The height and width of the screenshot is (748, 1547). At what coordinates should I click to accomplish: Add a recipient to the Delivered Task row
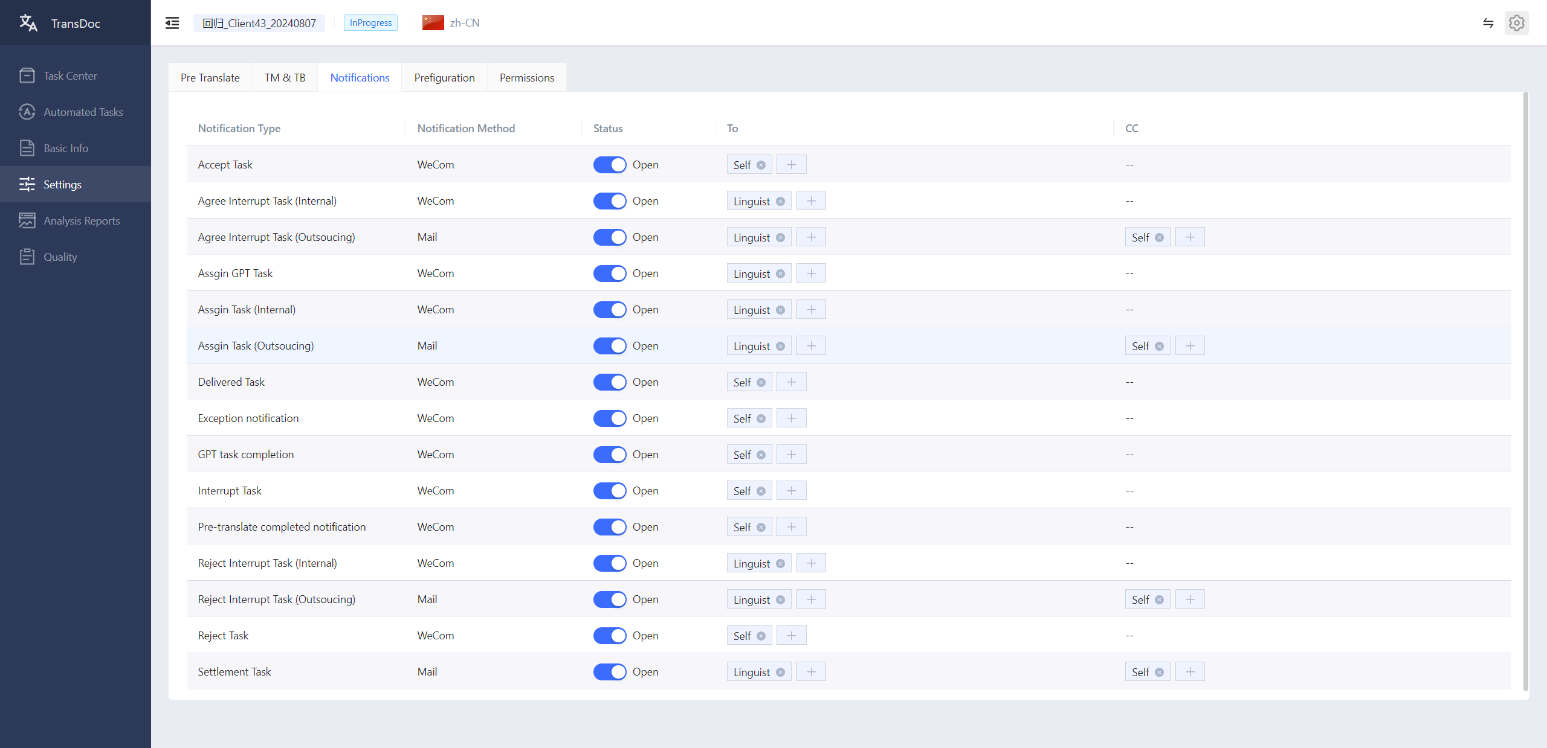[x=791, y=382]
